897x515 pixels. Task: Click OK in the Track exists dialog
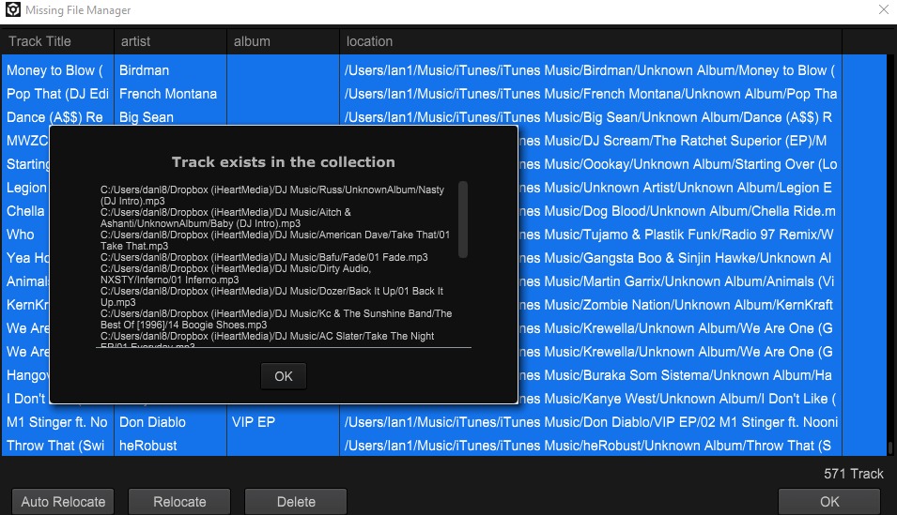click(283, 376)
